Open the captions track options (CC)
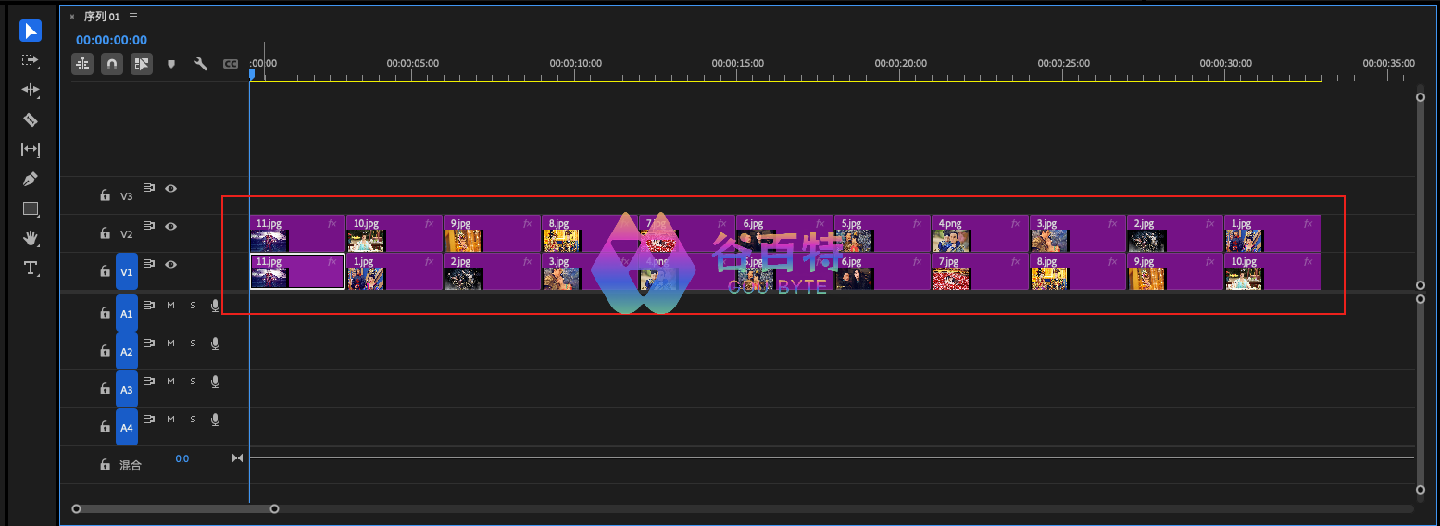The height and width of the screenshot is (526, 1440). tap(231, 64)
